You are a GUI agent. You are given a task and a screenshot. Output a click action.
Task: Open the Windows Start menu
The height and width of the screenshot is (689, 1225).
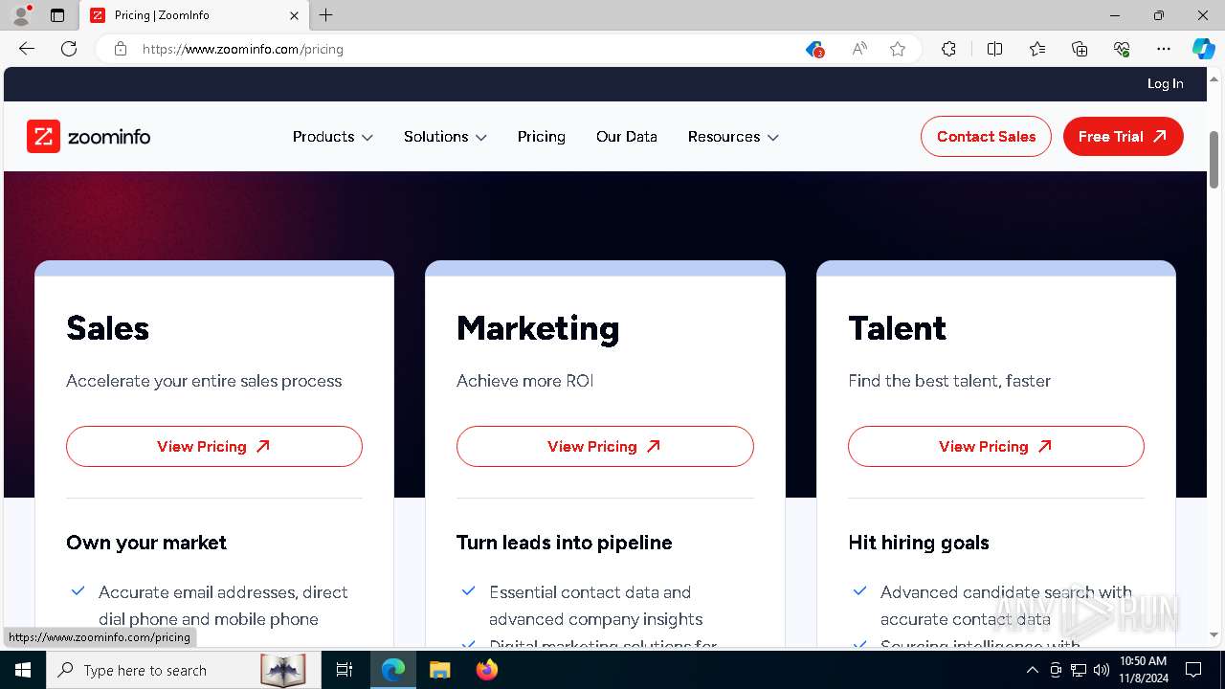(23, 670)
